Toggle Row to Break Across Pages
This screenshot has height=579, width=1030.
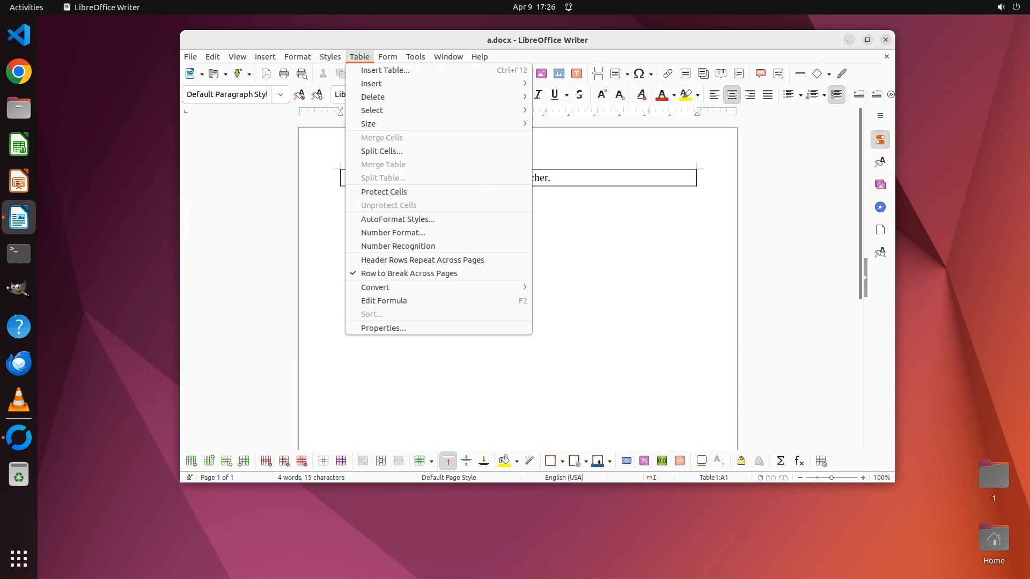(x=409, y=273)
